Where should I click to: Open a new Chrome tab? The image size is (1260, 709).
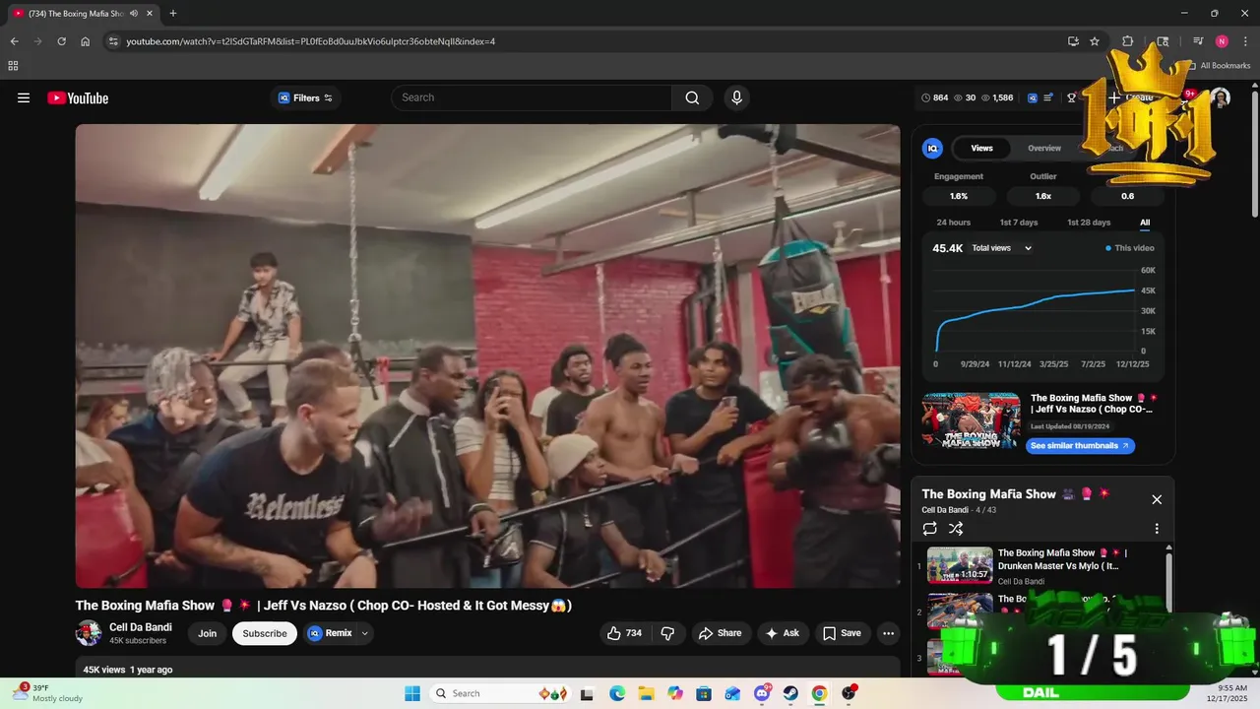point(173,13)
